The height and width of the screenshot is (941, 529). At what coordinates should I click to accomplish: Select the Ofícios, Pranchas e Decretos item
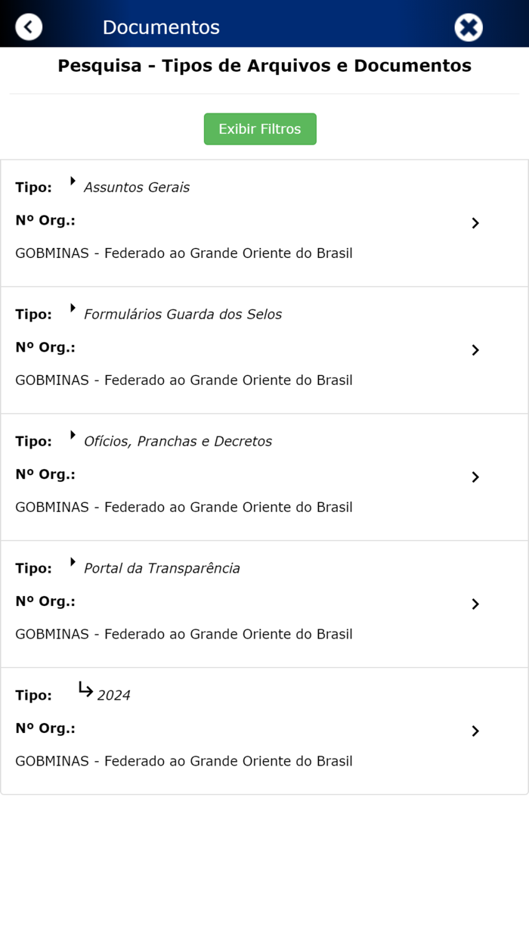click(177, 441)
